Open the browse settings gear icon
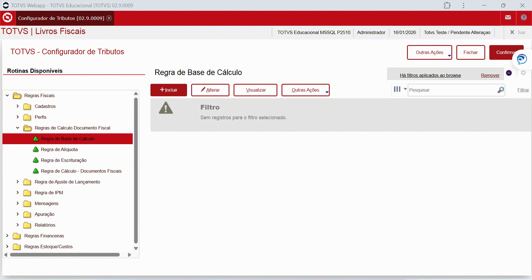The width and height of the screenshot is (532, 280). [x=523, y=73]
